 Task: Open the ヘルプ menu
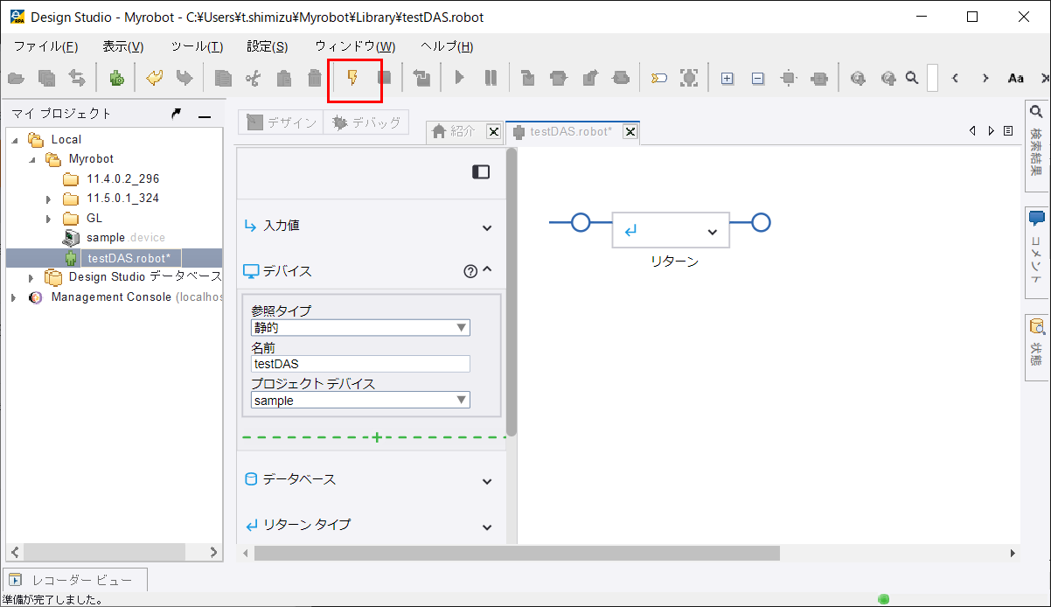447,46
